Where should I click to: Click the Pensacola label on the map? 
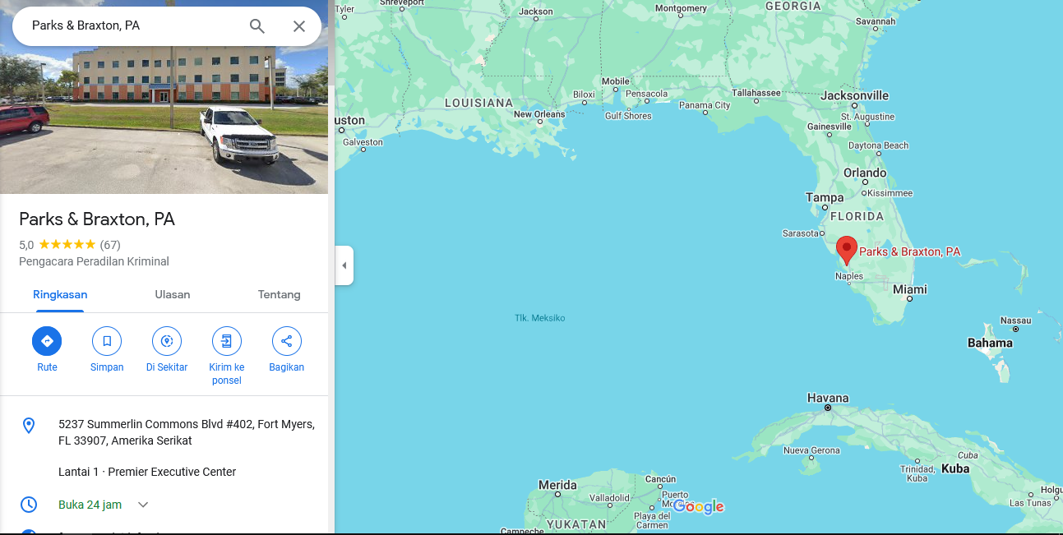pyautogui.click(x=647, y=94)
